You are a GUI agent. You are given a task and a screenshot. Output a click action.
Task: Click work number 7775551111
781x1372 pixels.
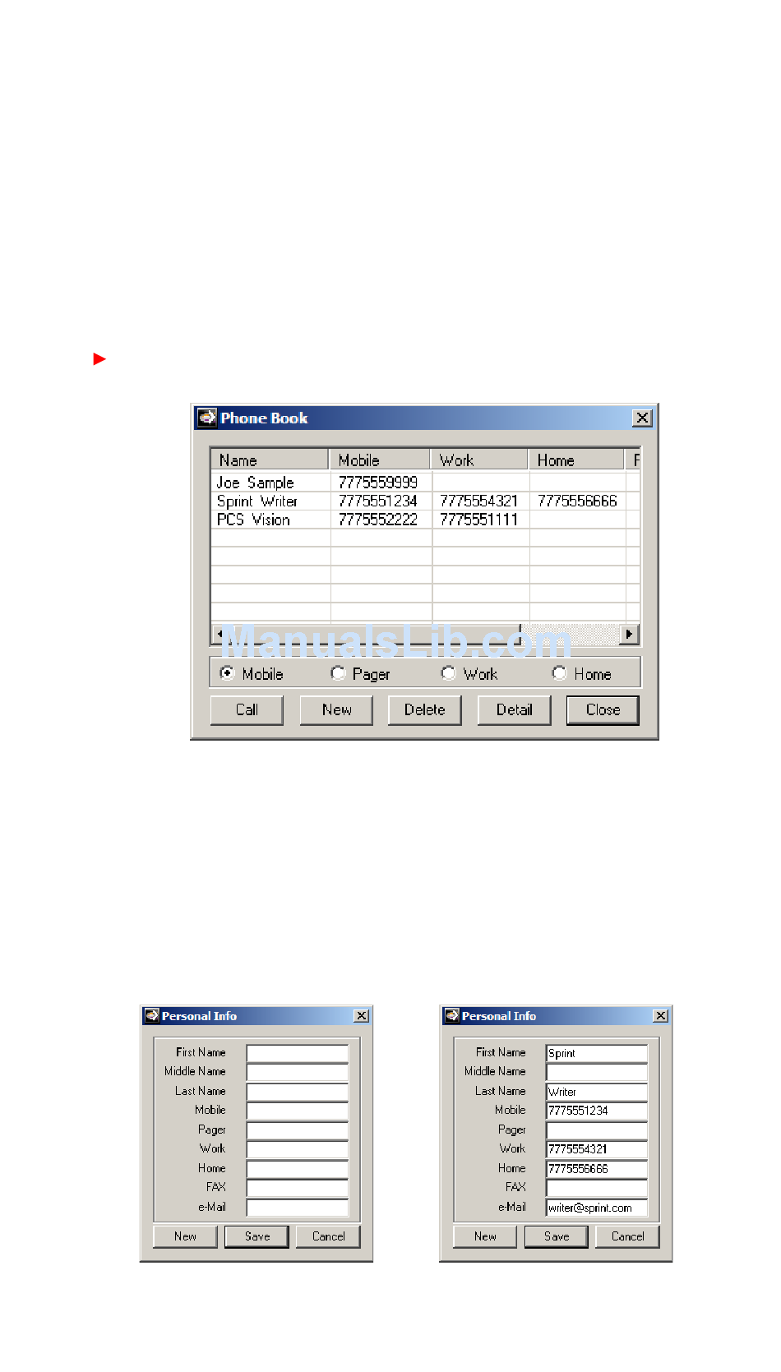(479, 520)
